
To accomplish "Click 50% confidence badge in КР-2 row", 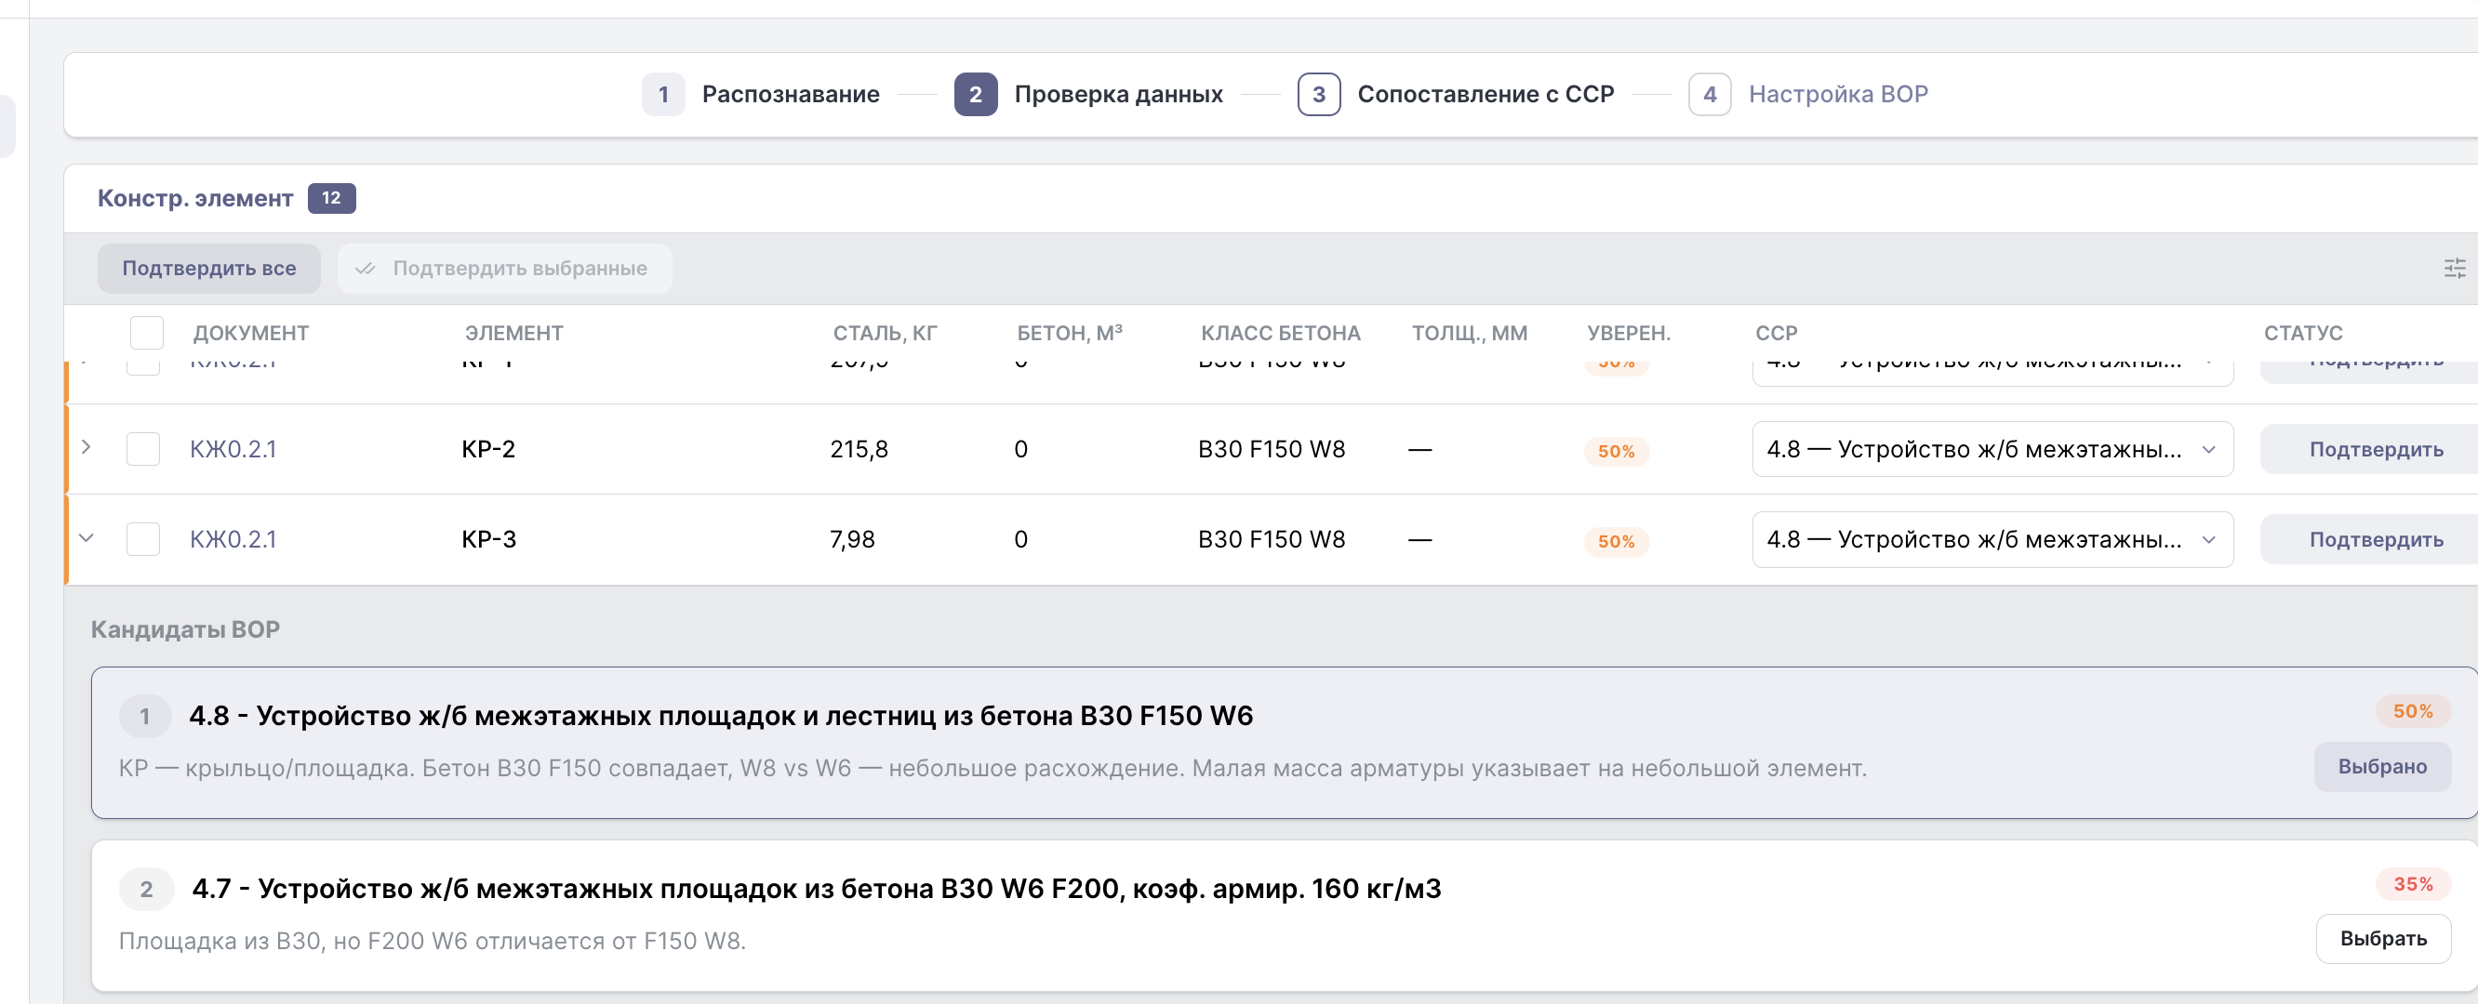I will (x=1616, y=451).
